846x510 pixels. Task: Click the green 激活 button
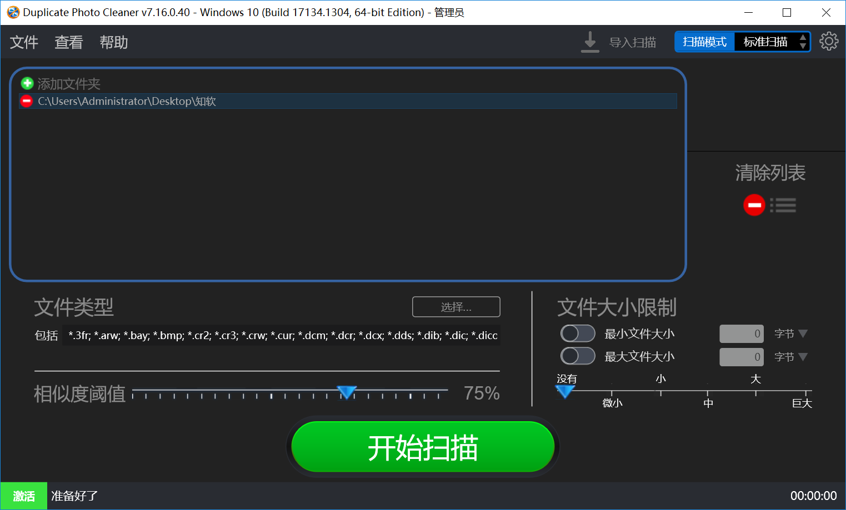pyautogui.click(x=24, y=496)
